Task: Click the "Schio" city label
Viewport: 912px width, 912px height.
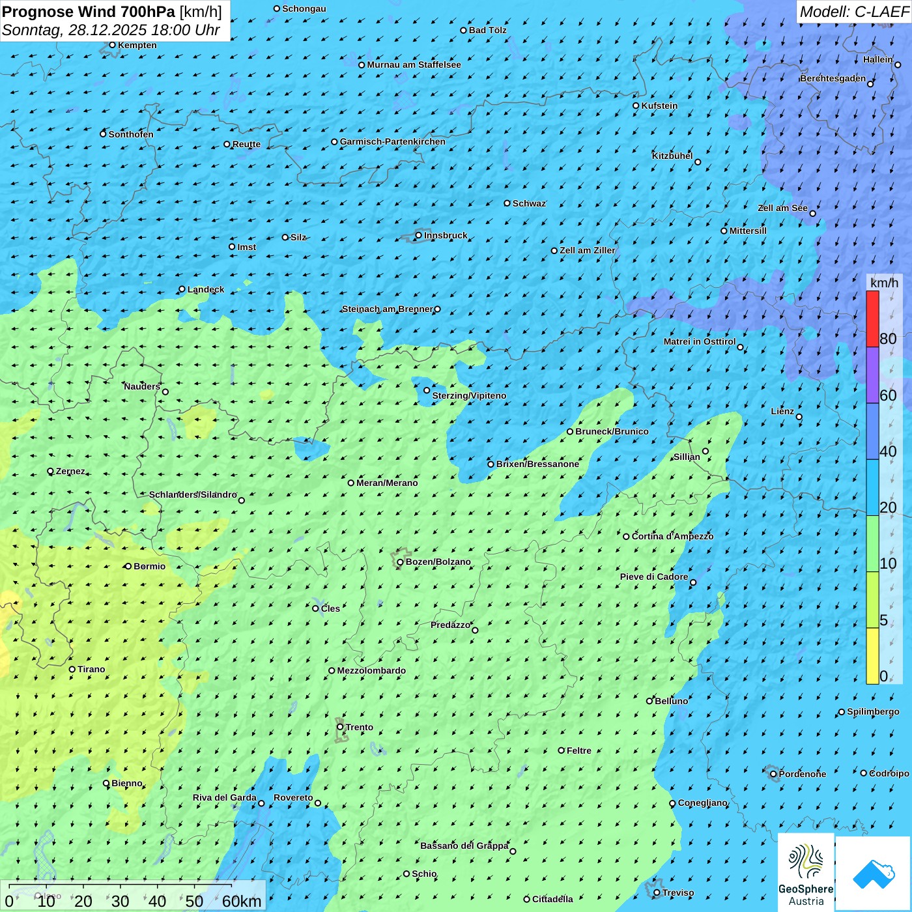Action: pyautogui.click(x=424, y=874)
